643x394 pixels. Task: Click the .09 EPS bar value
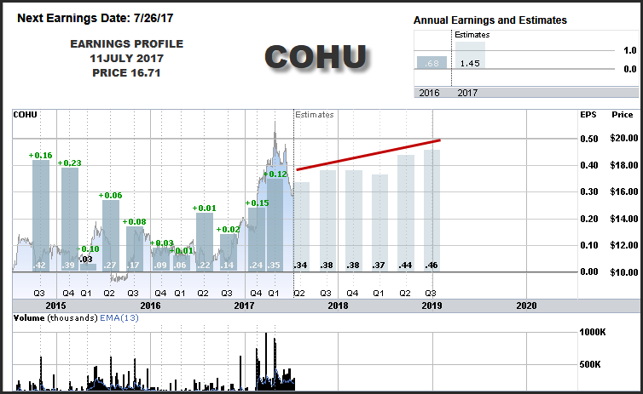click(x=160, y=266)
